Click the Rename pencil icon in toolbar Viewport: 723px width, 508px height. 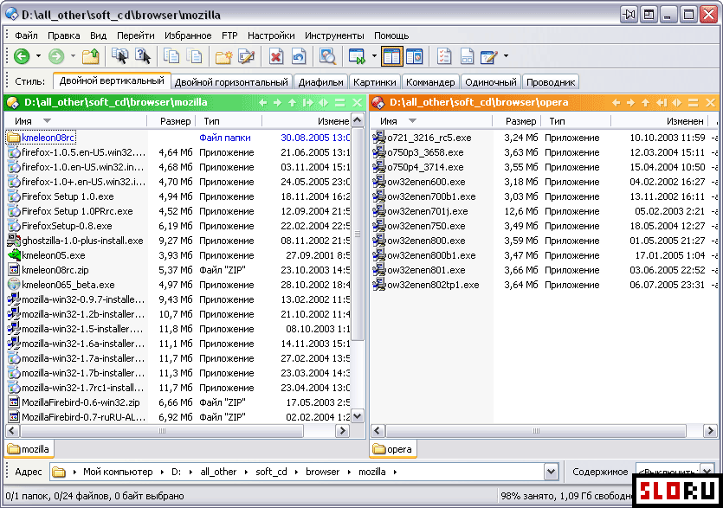point(246,56)
